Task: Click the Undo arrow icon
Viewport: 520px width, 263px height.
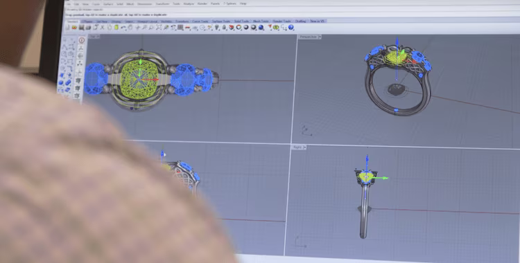Action: click(123, 28)
